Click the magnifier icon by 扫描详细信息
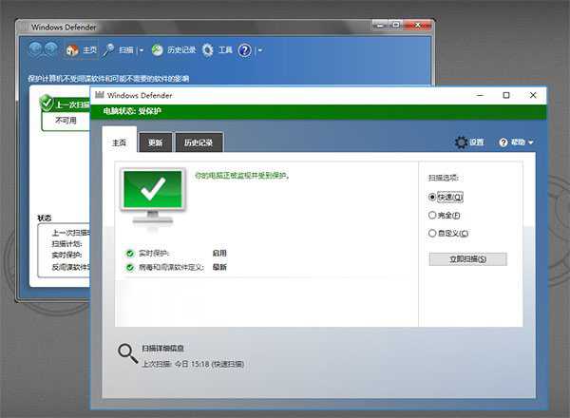570x418 pixels. [127, 353]
